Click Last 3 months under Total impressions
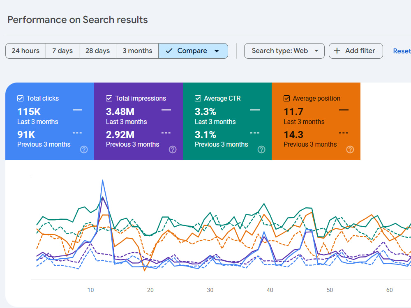The height and width of the screenshot is (308, 411). click(x=126, y=122)
